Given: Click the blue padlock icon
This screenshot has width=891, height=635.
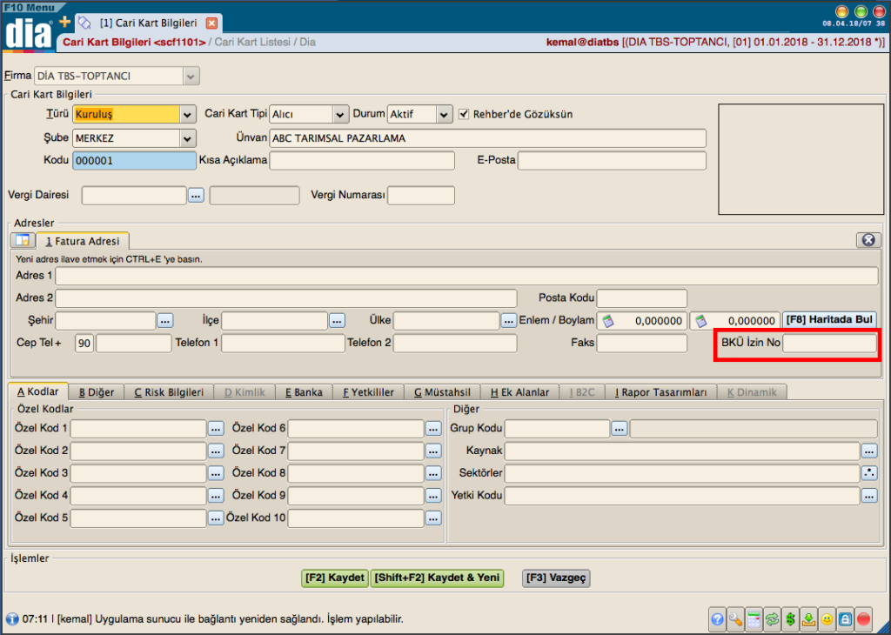Looking at the screenshot, I should (x=845, y=618).
